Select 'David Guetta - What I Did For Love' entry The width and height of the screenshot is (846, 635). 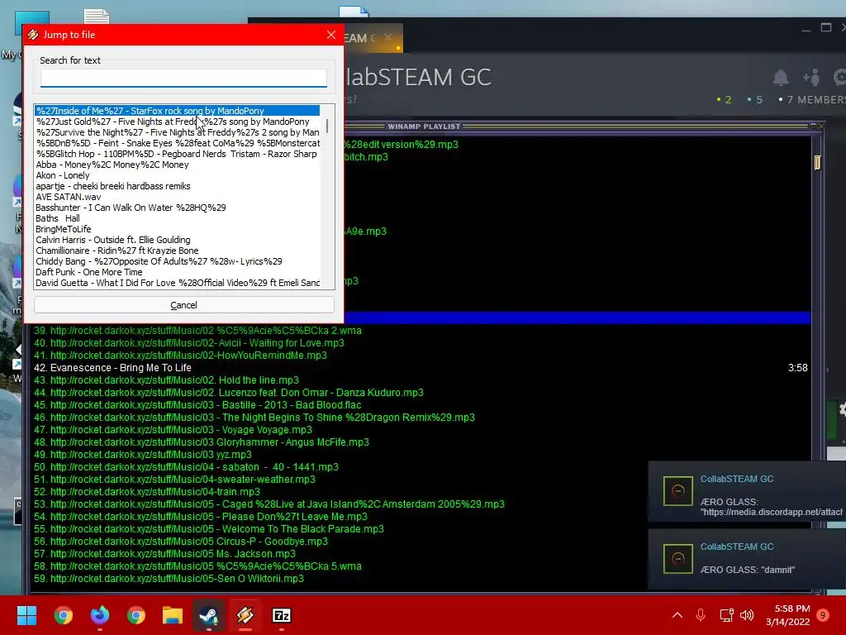pos(178,283)
